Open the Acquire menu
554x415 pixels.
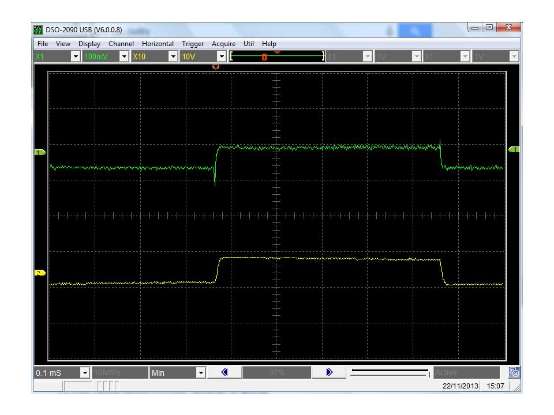tap(223, 44)
